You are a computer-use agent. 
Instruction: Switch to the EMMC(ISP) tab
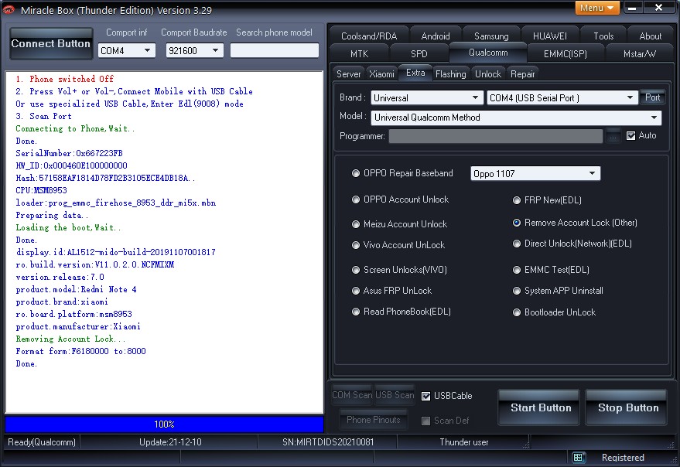565,54
